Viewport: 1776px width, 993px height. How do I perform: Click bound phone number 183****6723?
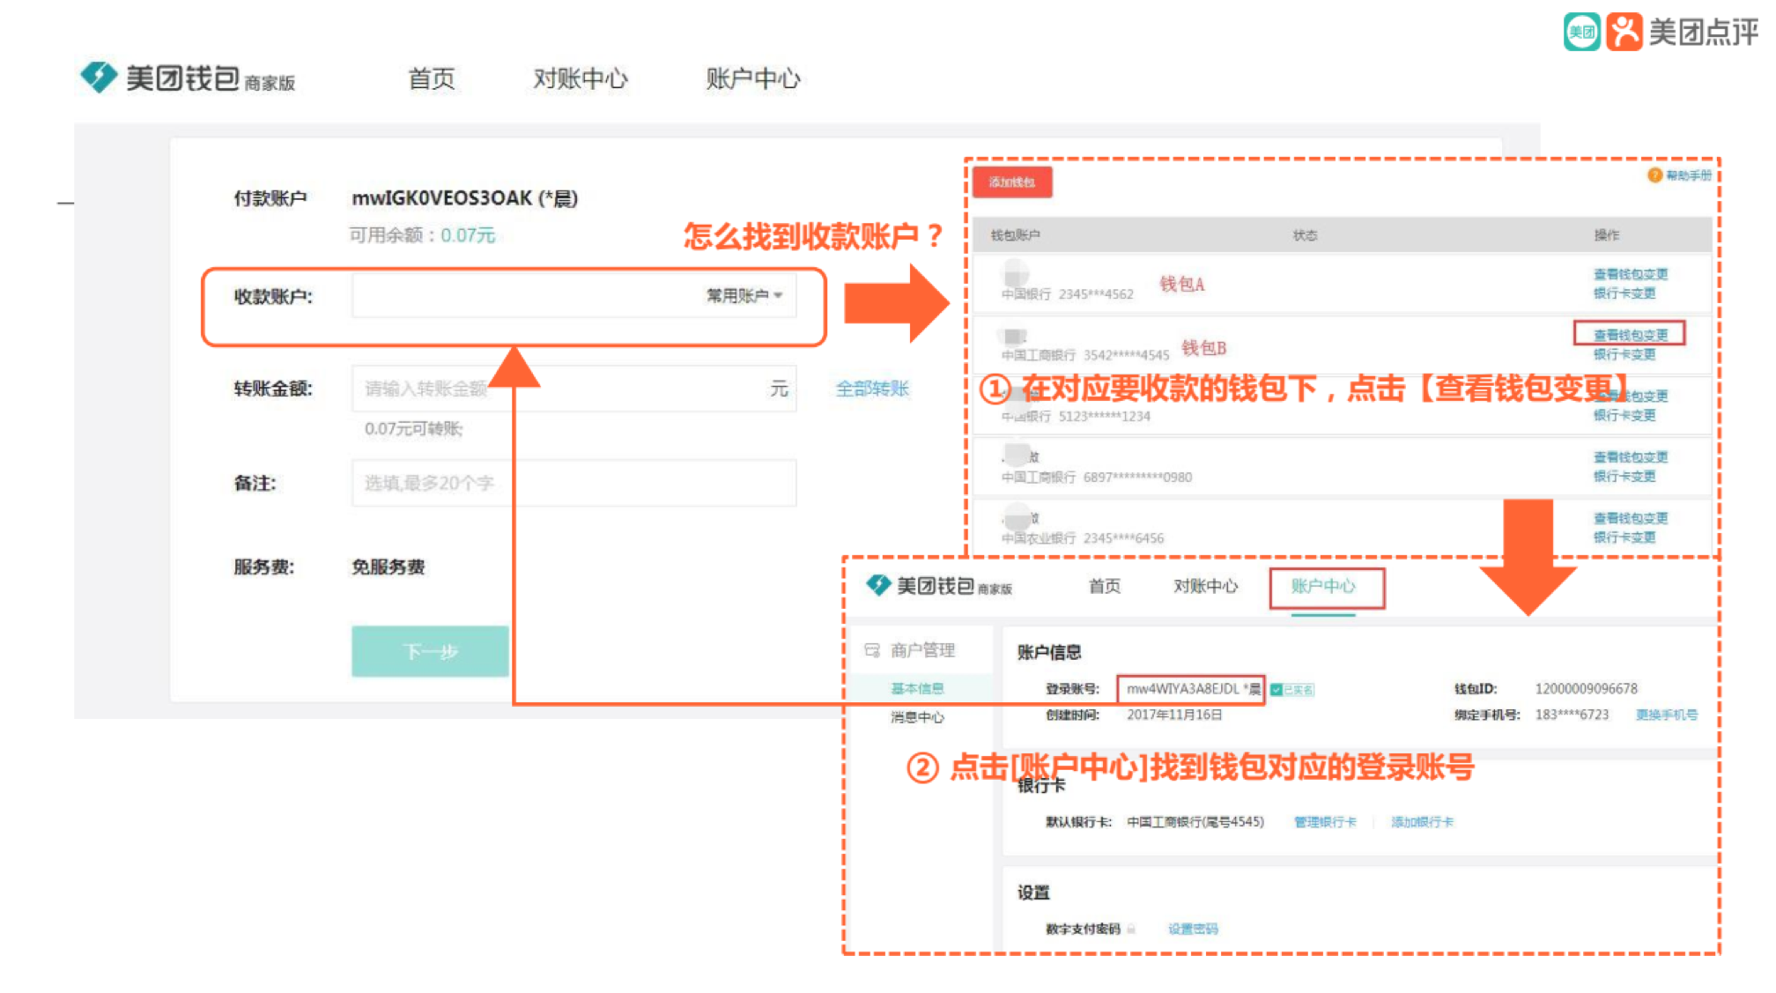point(1572,715)
